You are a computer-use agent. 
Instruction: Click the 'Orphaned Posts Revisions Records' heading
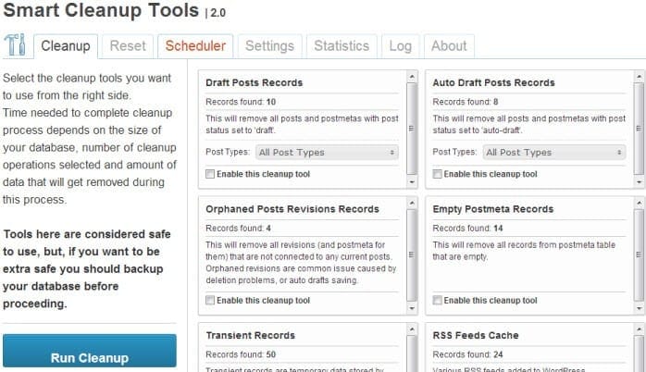[x=292, y=209]
